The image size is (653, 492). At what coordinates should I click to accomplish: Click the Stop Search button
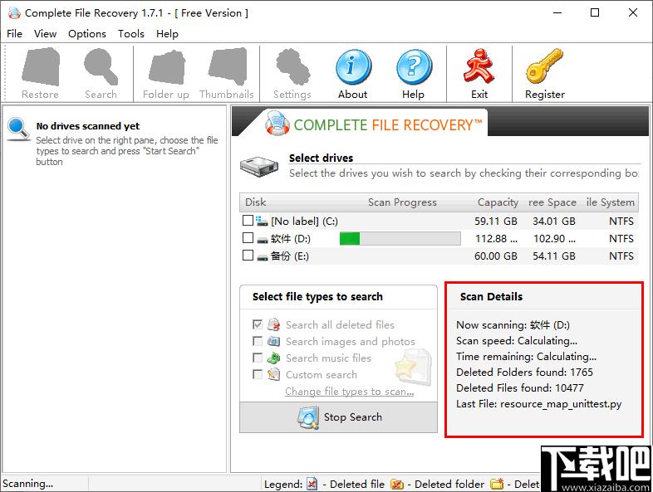click(339, 417)
